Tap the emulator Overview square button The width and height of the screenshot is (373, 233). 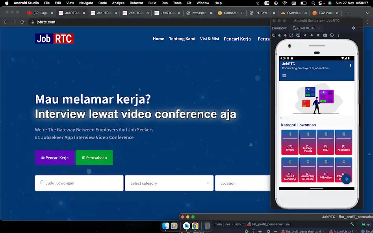(x=318, y=35)
